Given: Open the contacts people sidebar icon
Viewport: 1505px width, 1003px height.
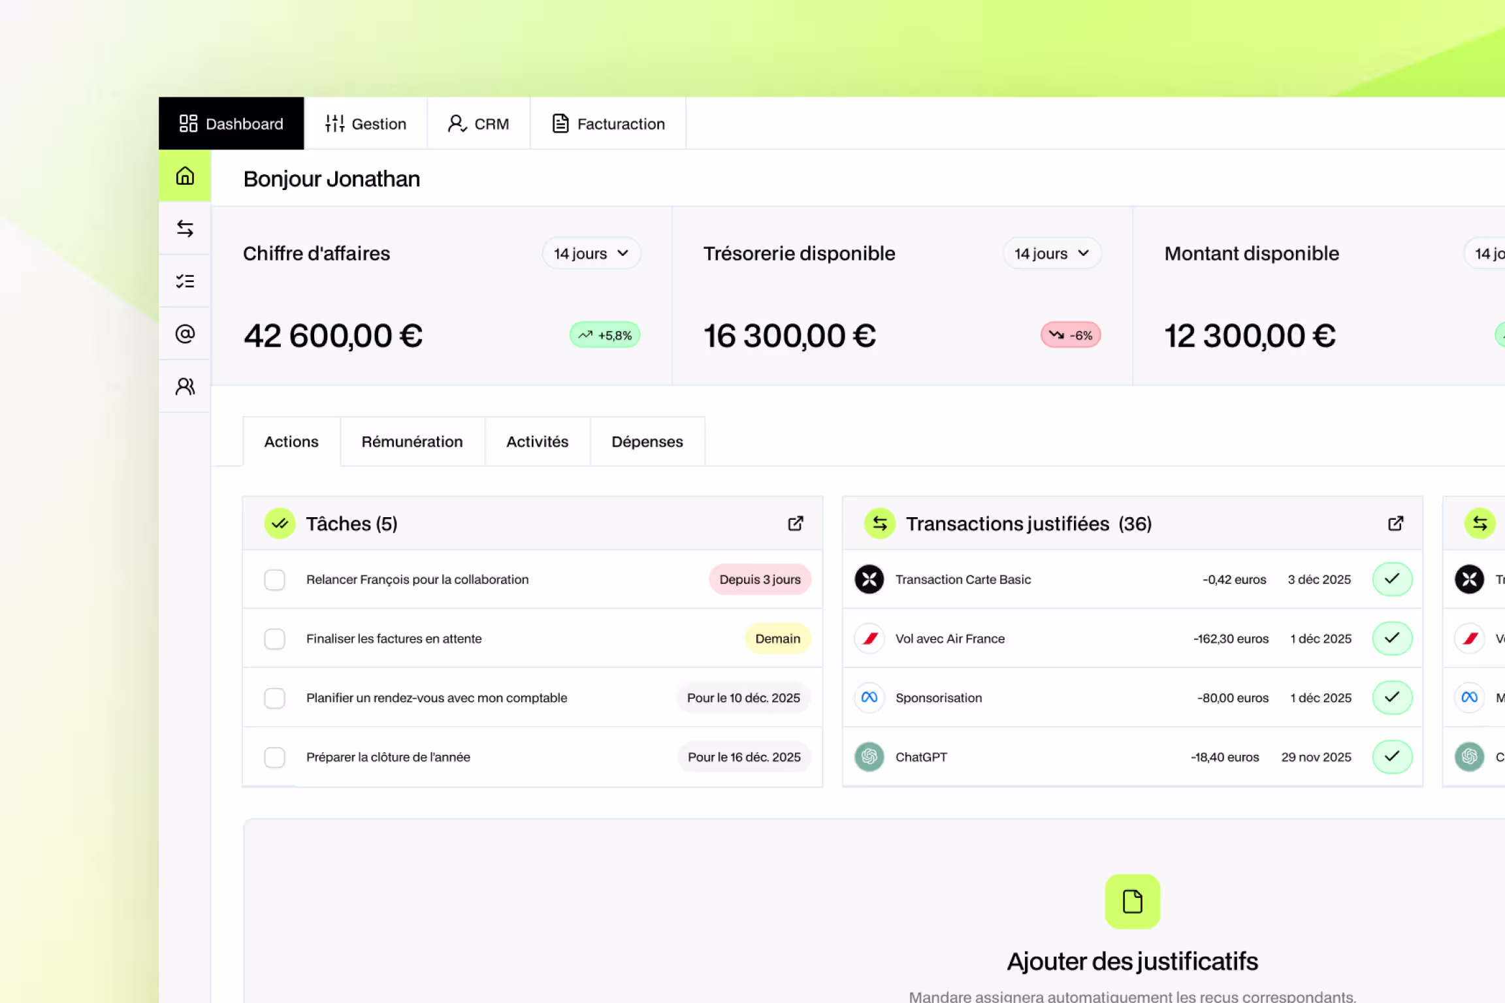Looking at the screenshot, I should [185, 387].
